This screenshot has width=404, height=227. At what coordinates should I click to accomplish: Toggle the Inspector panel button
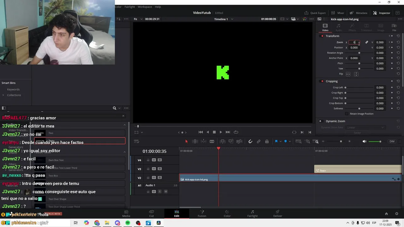point(382,13)
